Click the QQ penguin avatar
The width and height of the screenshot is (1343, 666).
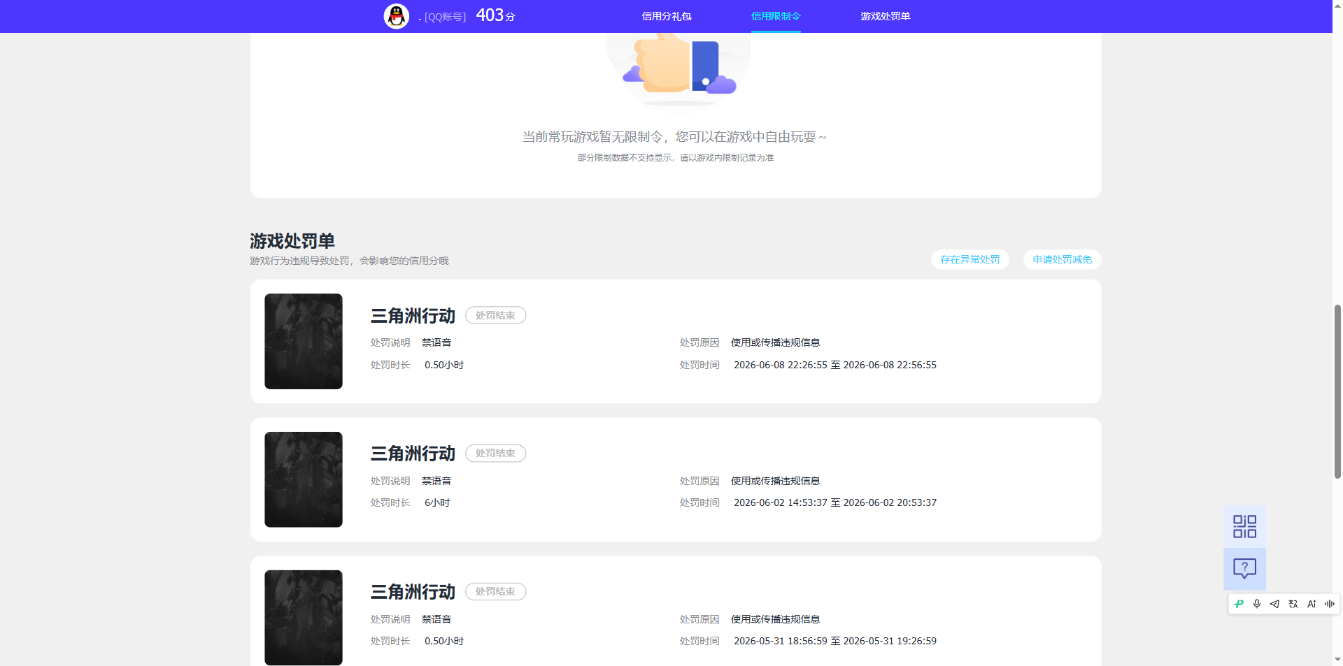(x=397, y=16)
